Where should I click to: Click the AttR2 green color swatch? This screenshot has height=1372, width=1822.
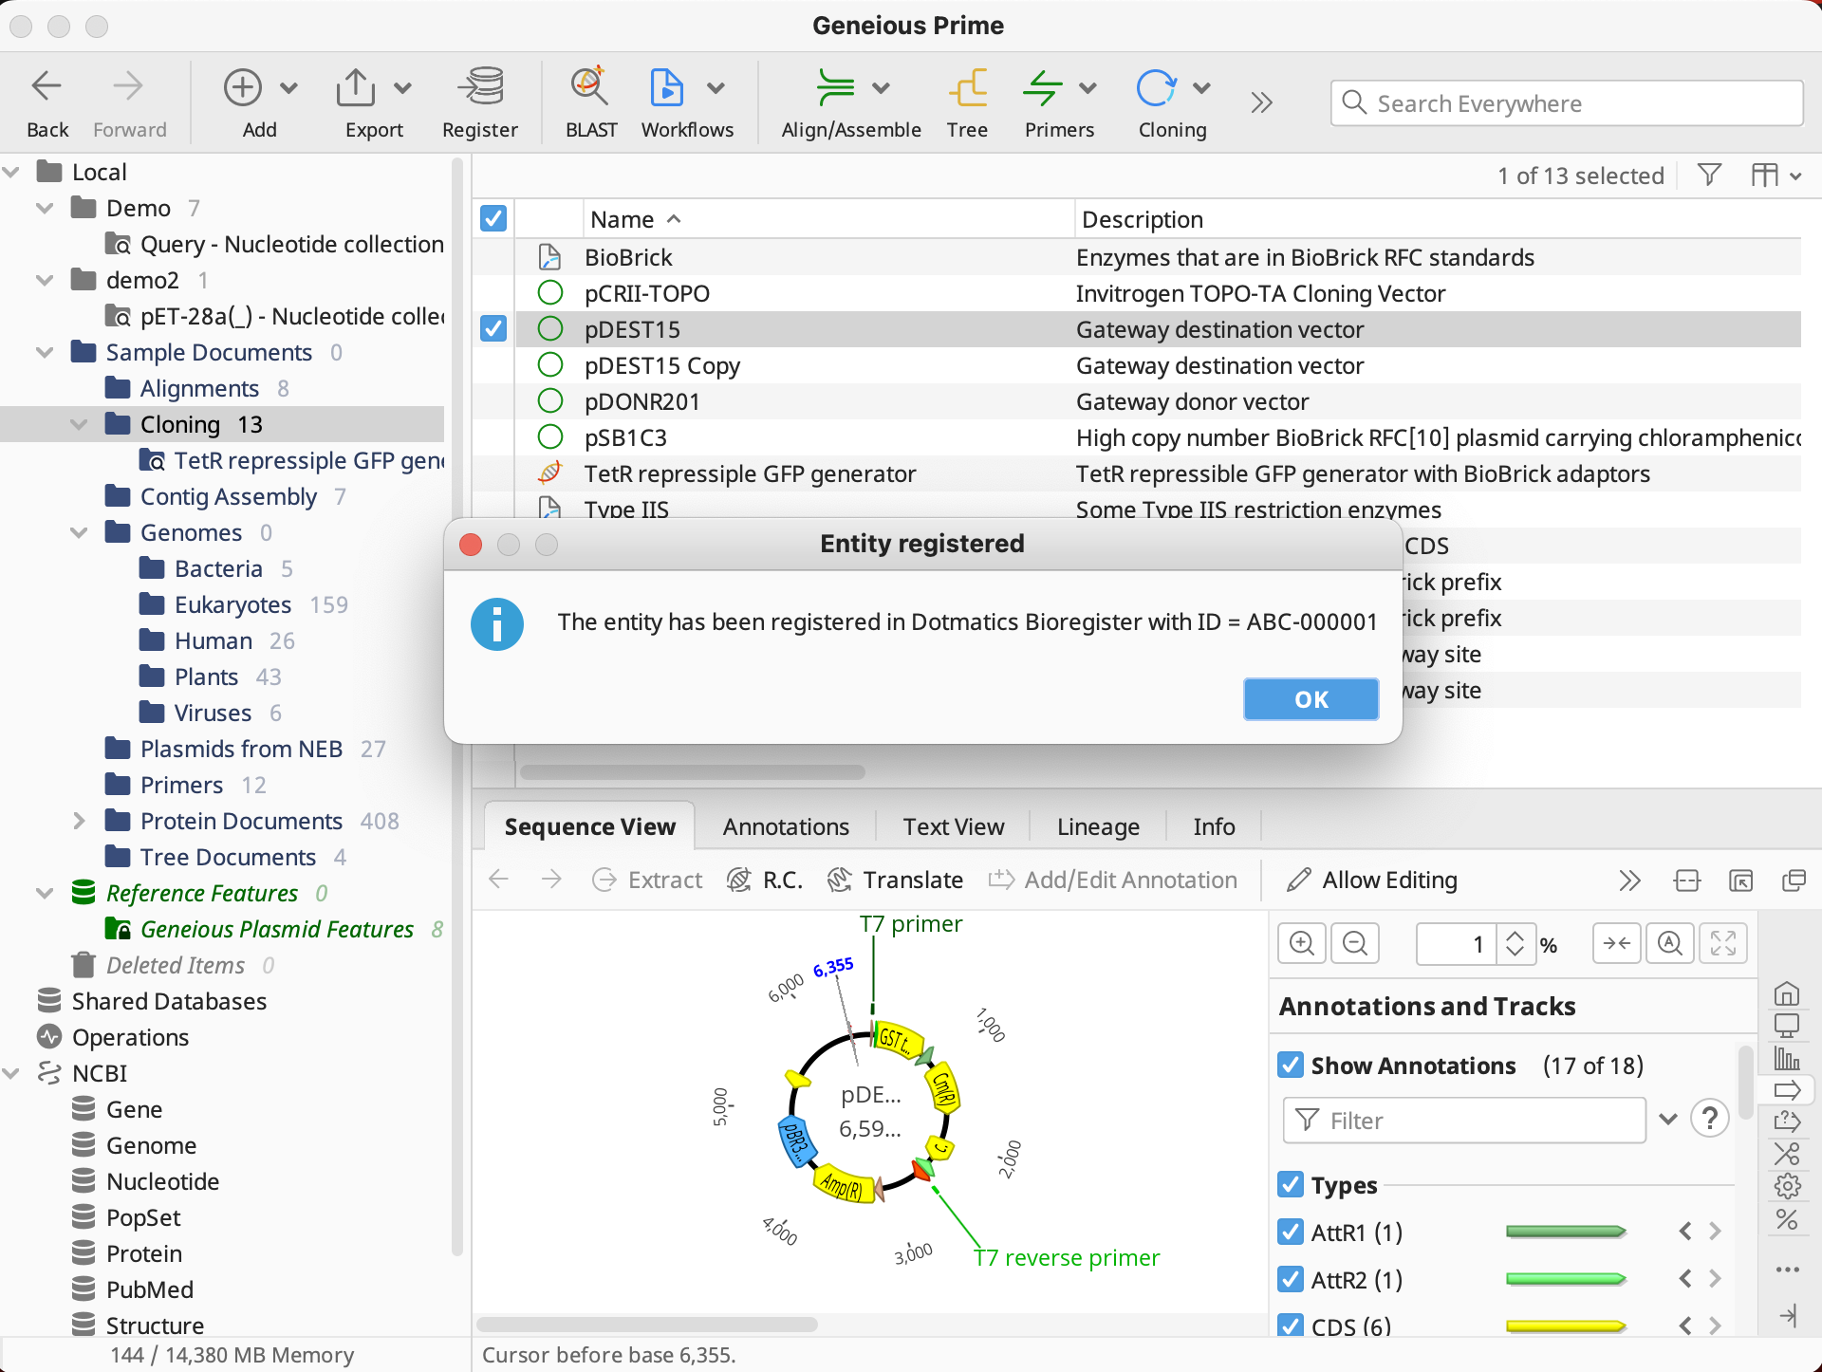(1566, 1280)
